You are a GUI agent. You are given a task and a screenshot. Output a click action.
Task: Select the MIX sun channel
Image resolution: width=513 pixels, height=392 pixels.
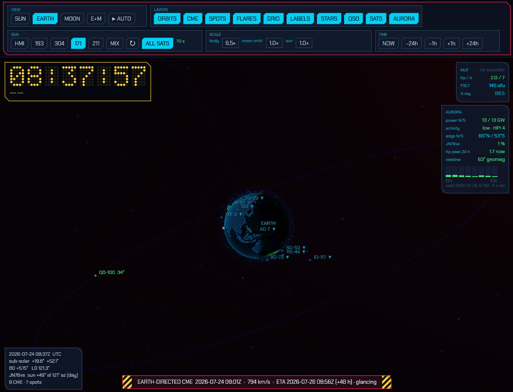tap(115, 43)
